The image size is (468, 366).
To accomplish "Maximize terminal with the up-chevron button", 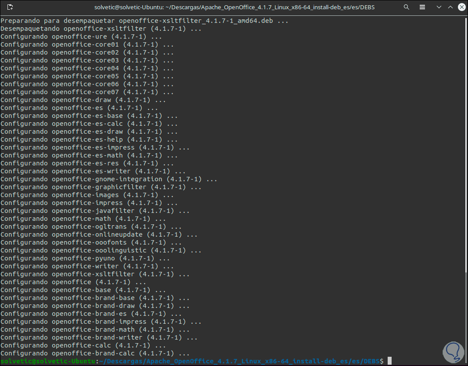I will (450, 7).
